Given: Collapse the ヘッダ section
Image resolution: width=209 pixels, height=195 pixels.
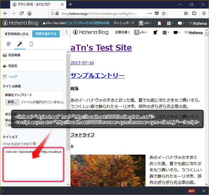Looking at the screenshot, I should (x=13, y=77).
